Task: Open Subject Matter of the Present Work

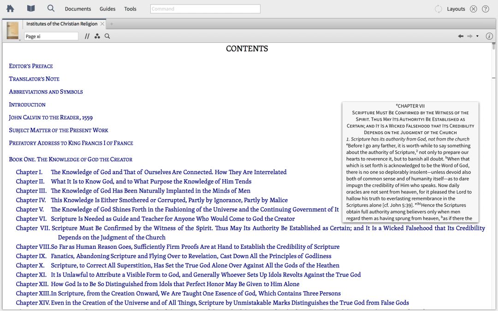Action: 59,130
